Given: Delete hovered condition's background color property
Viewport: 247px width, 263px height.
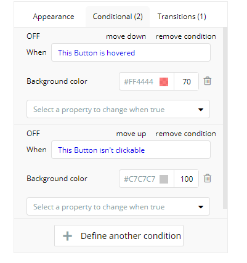Looking at the screenshot, I should pyautogui.click(x=208, y=81).
